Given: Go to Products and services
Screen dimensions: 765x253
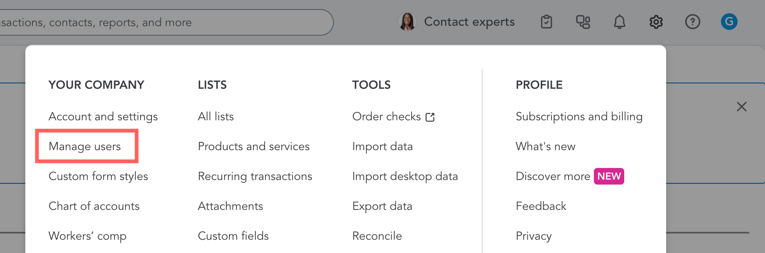Looking at the screenshot, I should [253, 146].
